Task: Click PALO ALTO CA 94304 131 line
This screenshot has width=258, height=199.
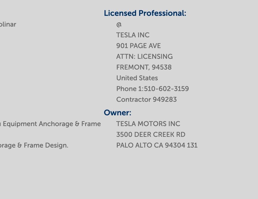Action: point(157,145)
